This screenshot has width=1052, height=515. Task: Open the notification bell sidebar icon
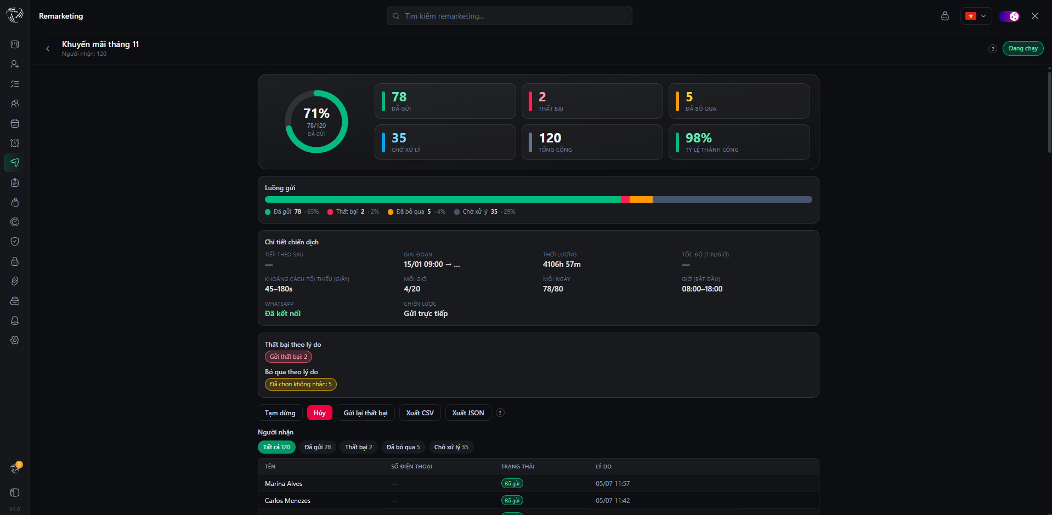coord(15,321)
